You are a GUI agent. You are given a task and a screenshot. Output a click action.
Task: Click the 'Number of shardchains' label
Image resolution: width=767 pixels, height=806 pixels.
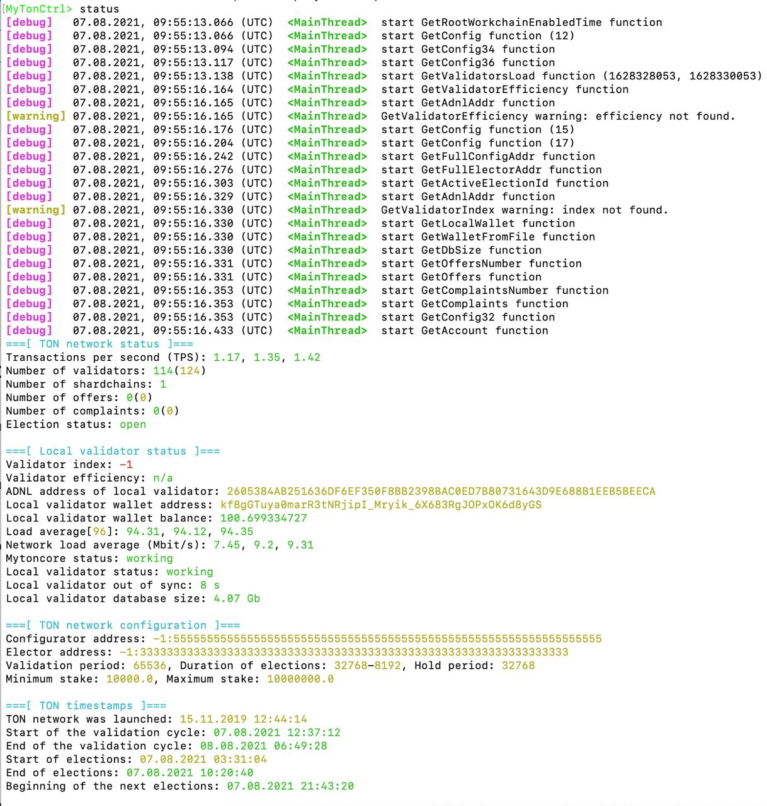click(x=79, y=384)
